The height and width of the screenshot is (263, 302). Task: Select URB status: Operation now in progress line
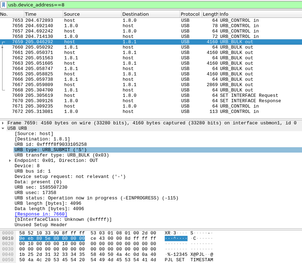click(x=97, y=198)
